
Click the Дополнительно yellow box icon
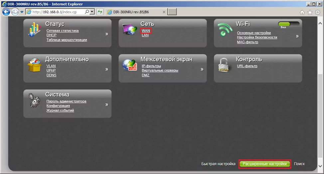[34, 65]
